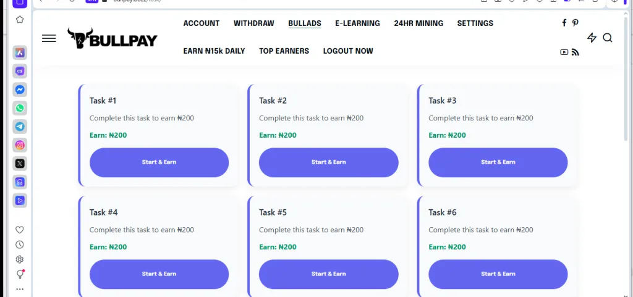633x297 pixels.
Task: Go to the WITHDRAW menu item
Action: (253, 23)
